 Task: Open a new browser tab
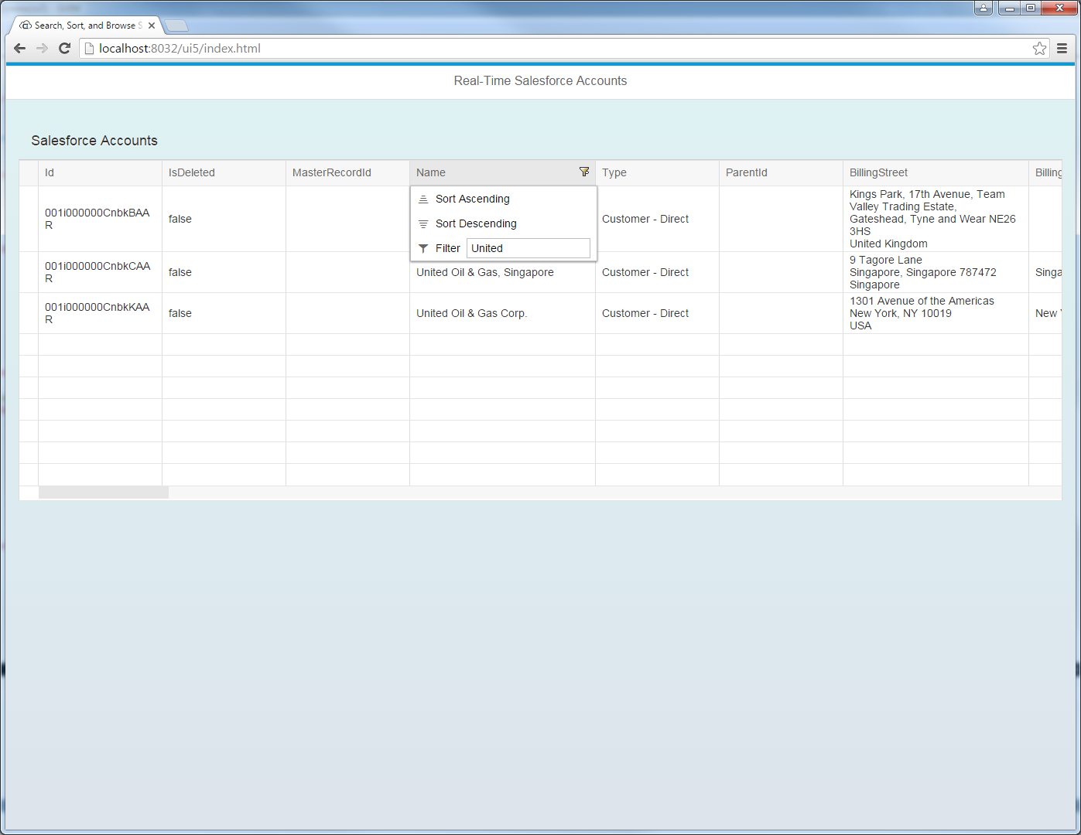[176, 25]
